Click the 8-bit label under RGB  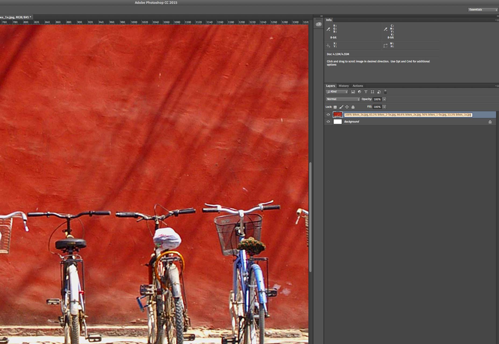click(333, 38)
